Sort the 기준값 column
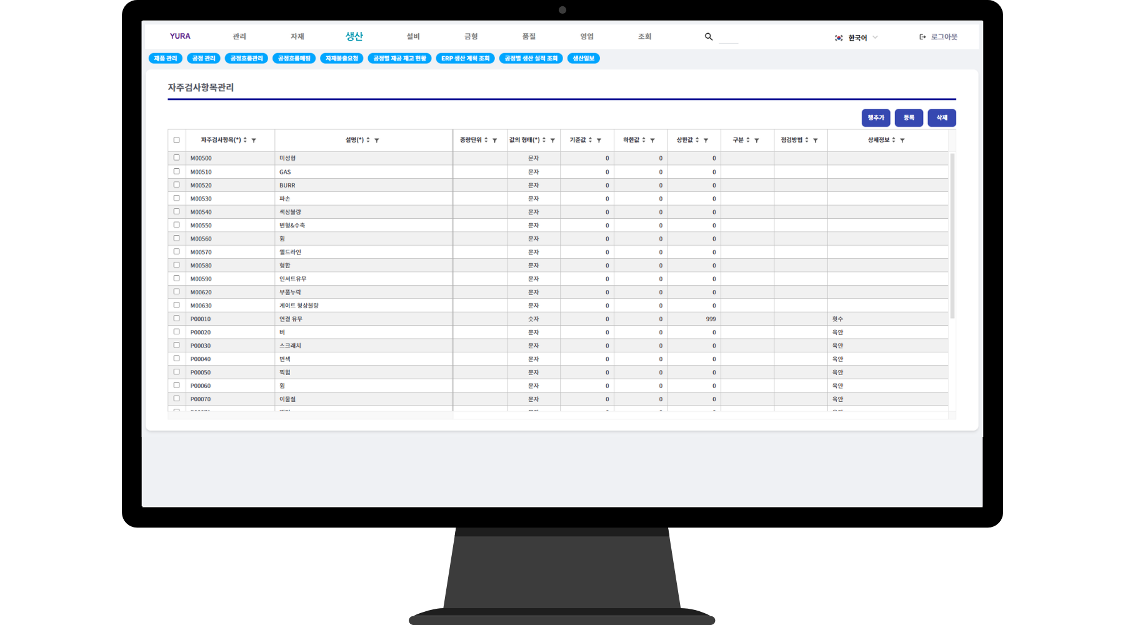The height and width of the screenshot is (625, 1125). 590,140
